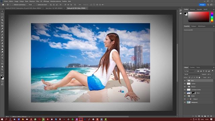Select the Zoom tool
Viewport: 215px width, 121px height.
pyautogui.click(x=2, y=70)
